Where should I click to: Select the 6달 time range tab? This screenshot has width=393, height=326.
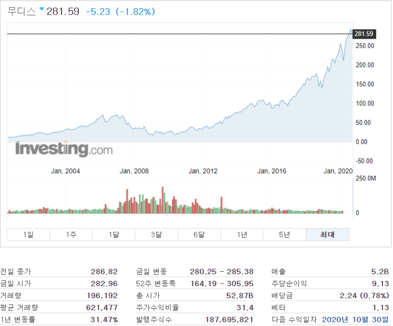coord(199,235)
